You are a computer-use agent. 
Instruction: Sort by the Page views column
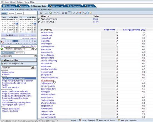[110, 30]
